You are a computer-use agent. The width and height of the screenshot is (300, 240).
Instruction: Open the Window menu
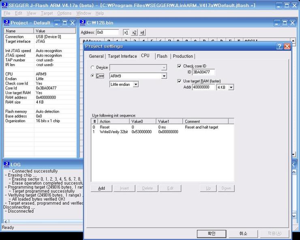[84, 13]
